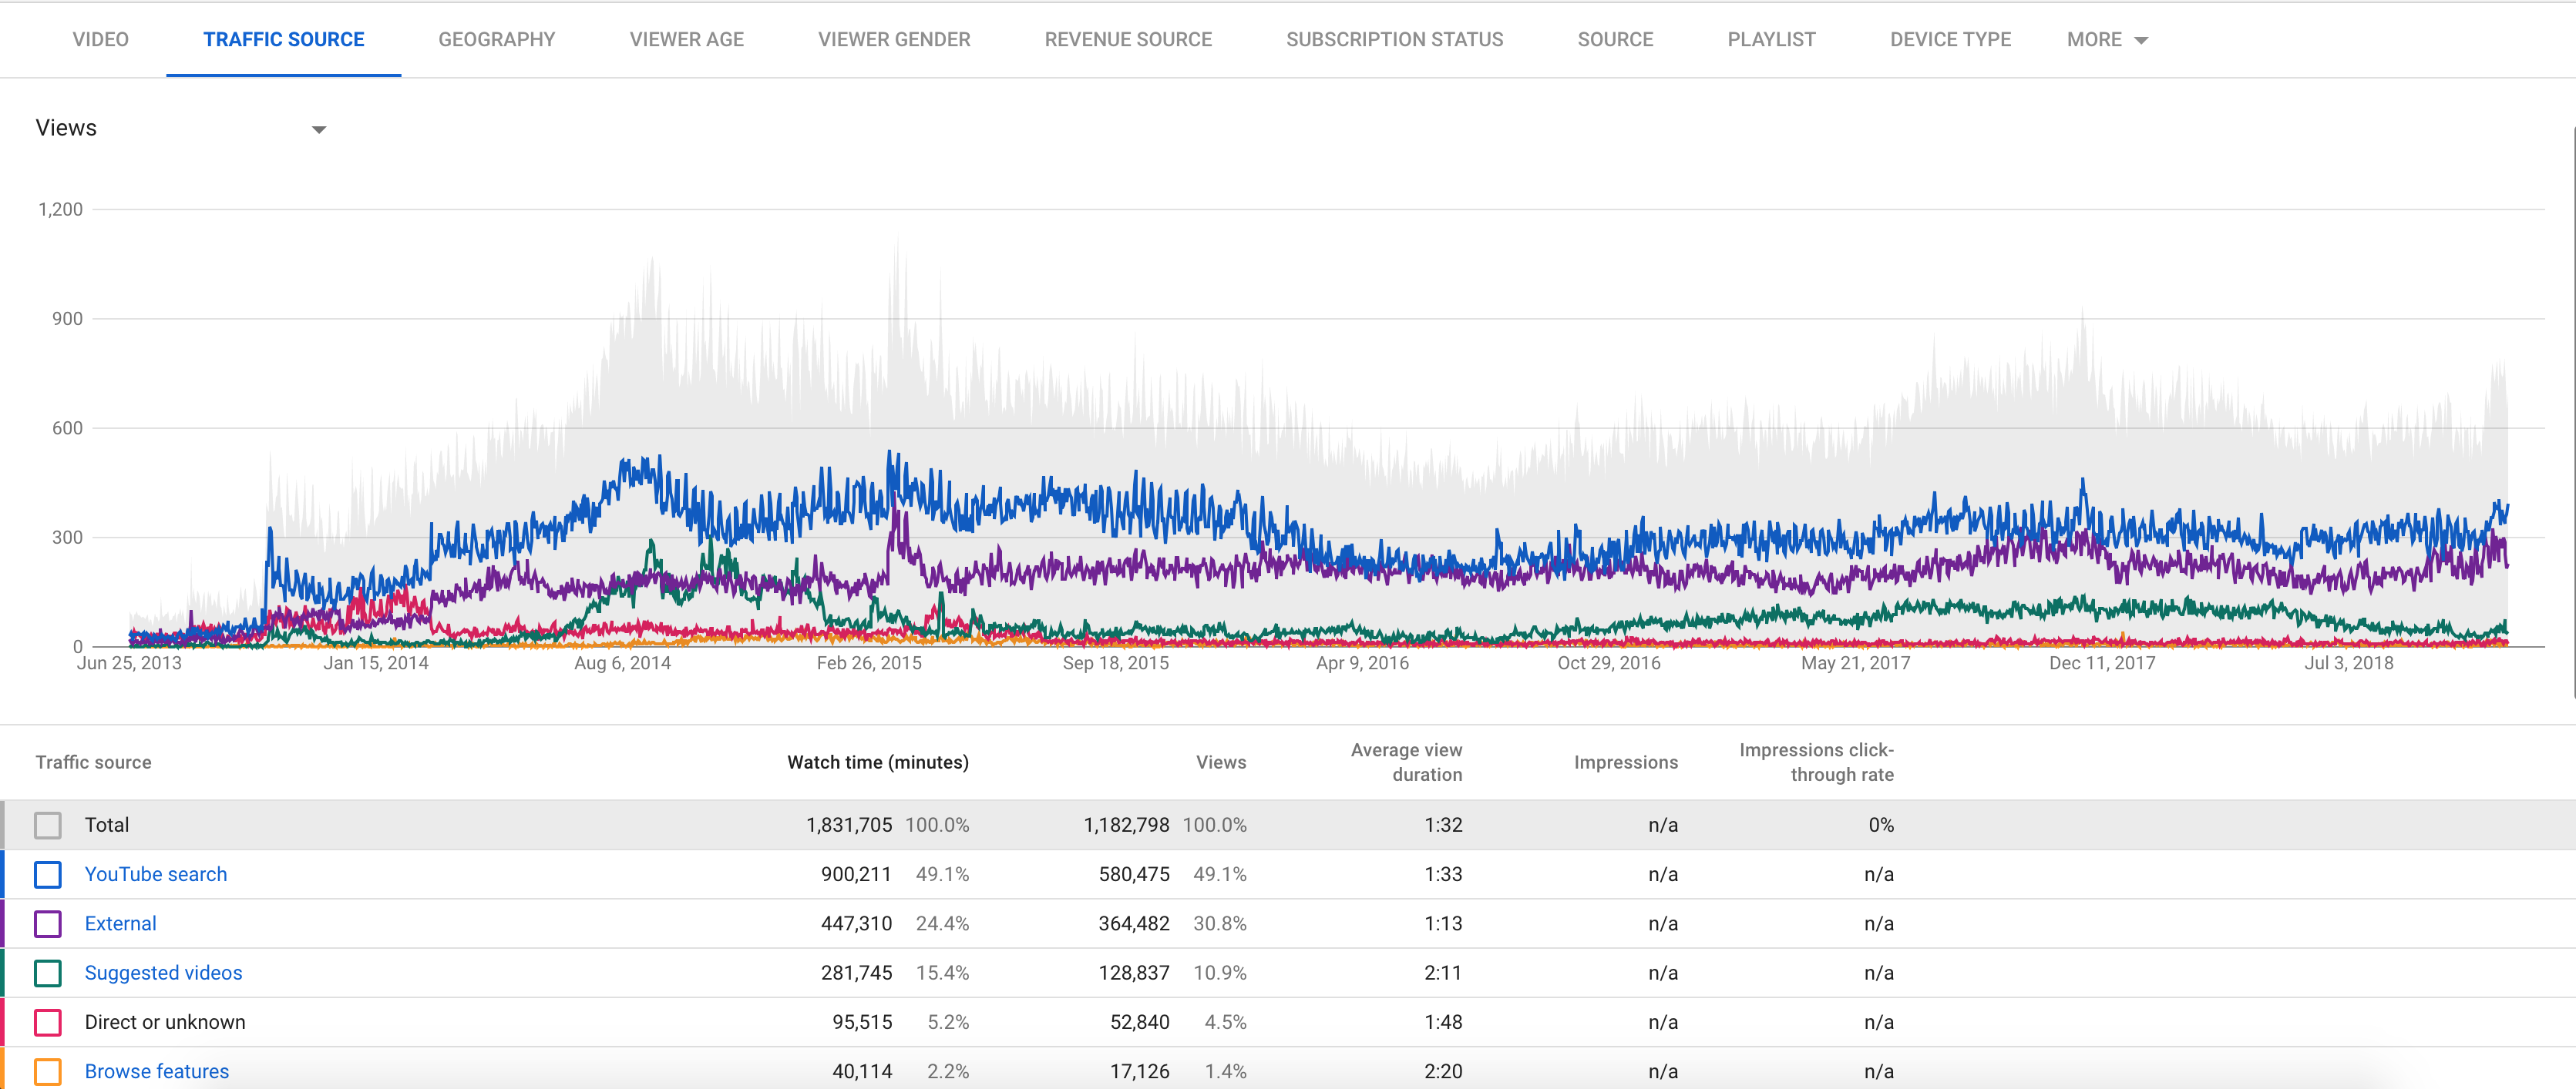
Task: Sort by Average view duration column
Action: pyautogui.click(x=1406, y=762)
